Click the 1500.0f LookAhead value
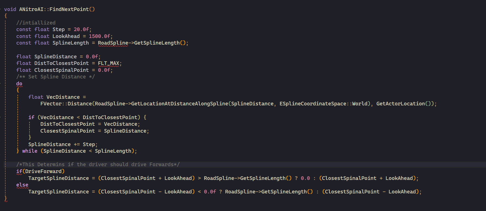Image resolution: width=486 pixels, height=211 pixels. (99, 36)
